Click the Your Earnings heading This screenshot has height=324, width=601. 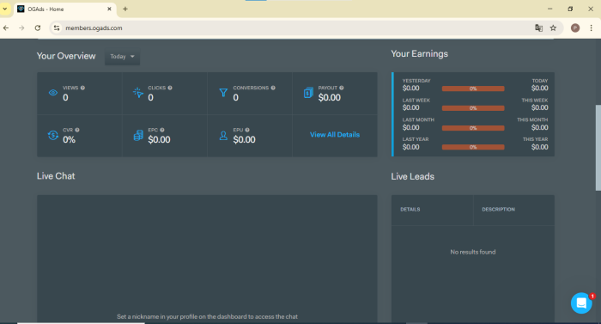point(419,54)
